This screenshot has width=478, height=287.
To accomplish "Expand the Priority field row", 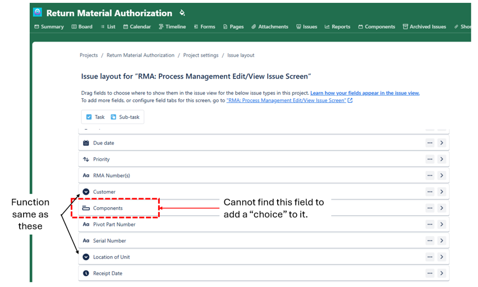I will pyautogui.click(x=442, y=159).
